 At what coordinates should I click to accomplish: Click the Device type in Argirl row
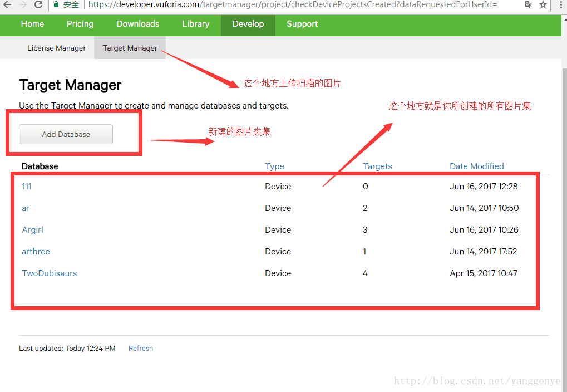click(278, 230)
